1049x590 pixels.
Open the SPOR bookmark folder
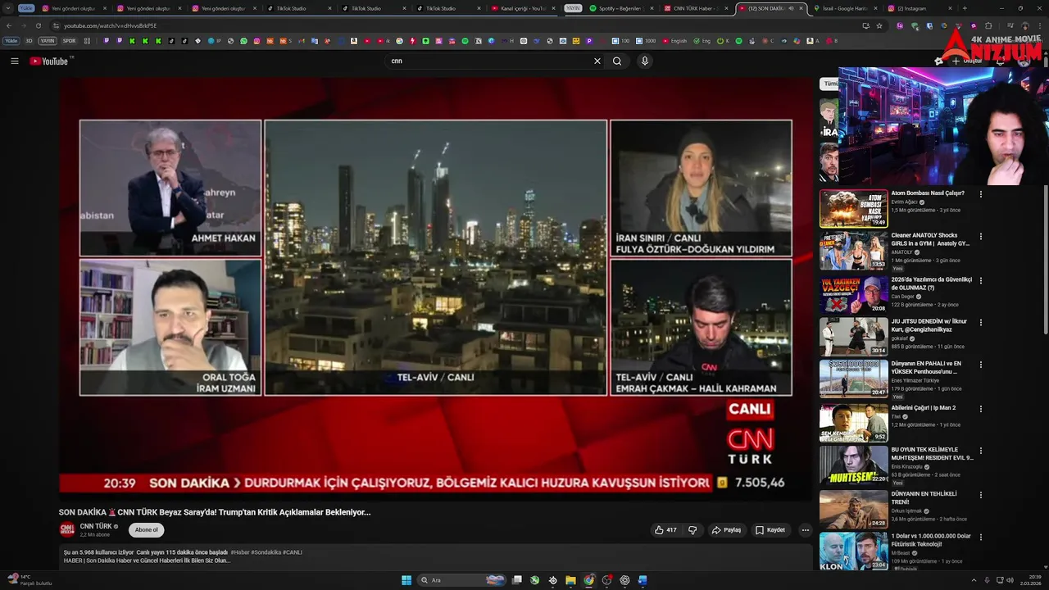pyautogui.click(x=69, y=40)
